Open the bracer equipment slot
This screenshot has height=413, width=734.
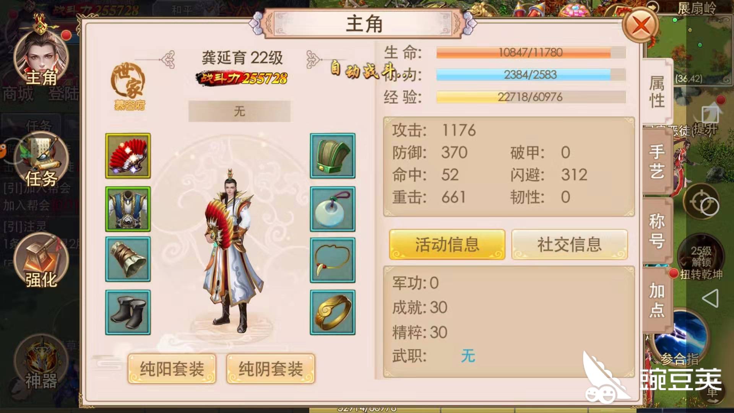[x=128, y=259]
